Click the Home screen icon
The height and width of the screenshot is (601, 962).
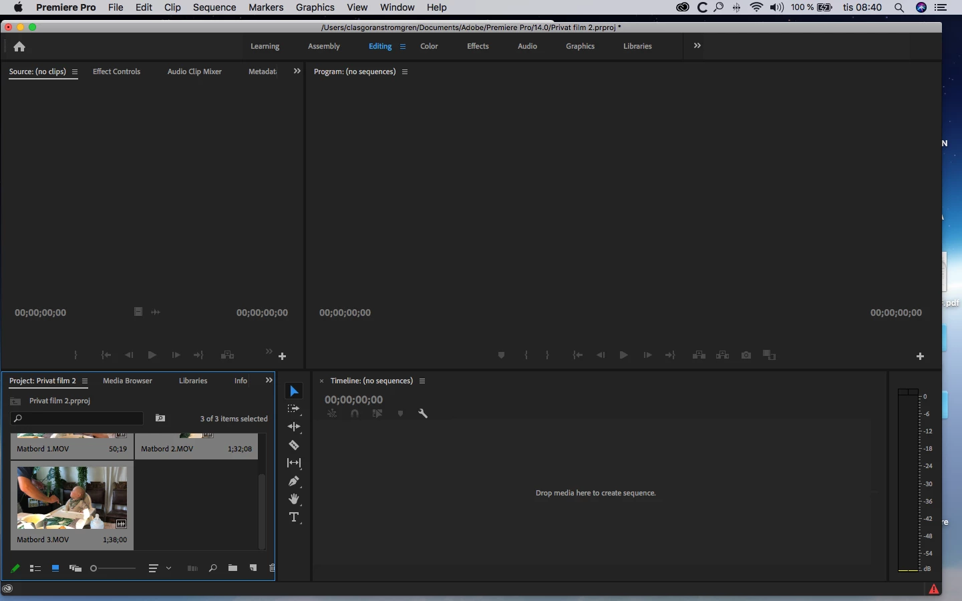click(19, 47)
